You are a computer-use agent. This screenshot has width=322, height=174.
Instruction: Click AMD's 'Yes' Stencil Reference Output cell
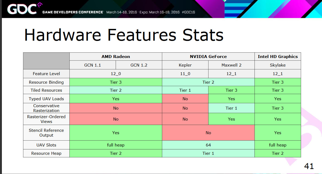pos(116,133)
